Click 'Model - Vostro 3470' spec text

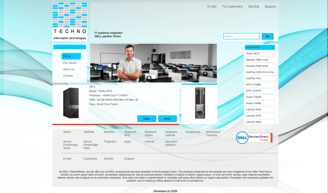click(101, 91)
